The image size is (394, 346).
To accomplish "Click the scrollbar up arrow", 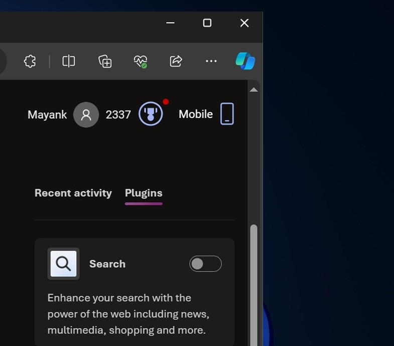I will click(x=254, y=90).
